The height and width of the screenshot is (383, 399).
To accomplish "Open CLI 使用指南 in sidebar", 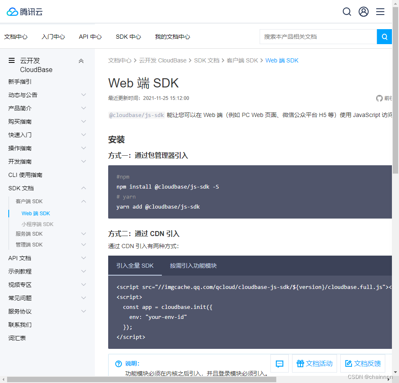I will pyautogui.click(x=25, y=175).
